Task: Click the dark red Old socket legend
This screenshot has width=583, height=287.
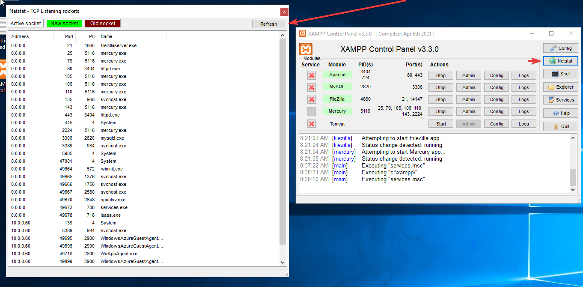Action: point(103,24)
